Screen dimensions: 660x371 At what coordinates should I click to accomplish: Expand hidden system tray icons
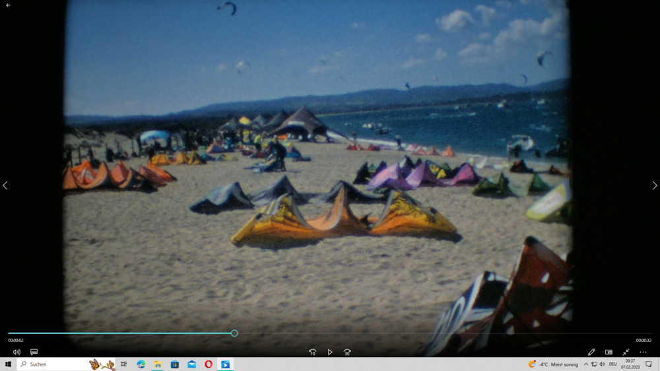585,364
